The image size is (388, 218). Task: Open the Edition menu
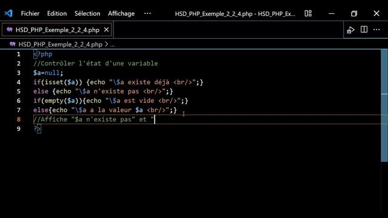pyautogui.click(x=57, y=13)
